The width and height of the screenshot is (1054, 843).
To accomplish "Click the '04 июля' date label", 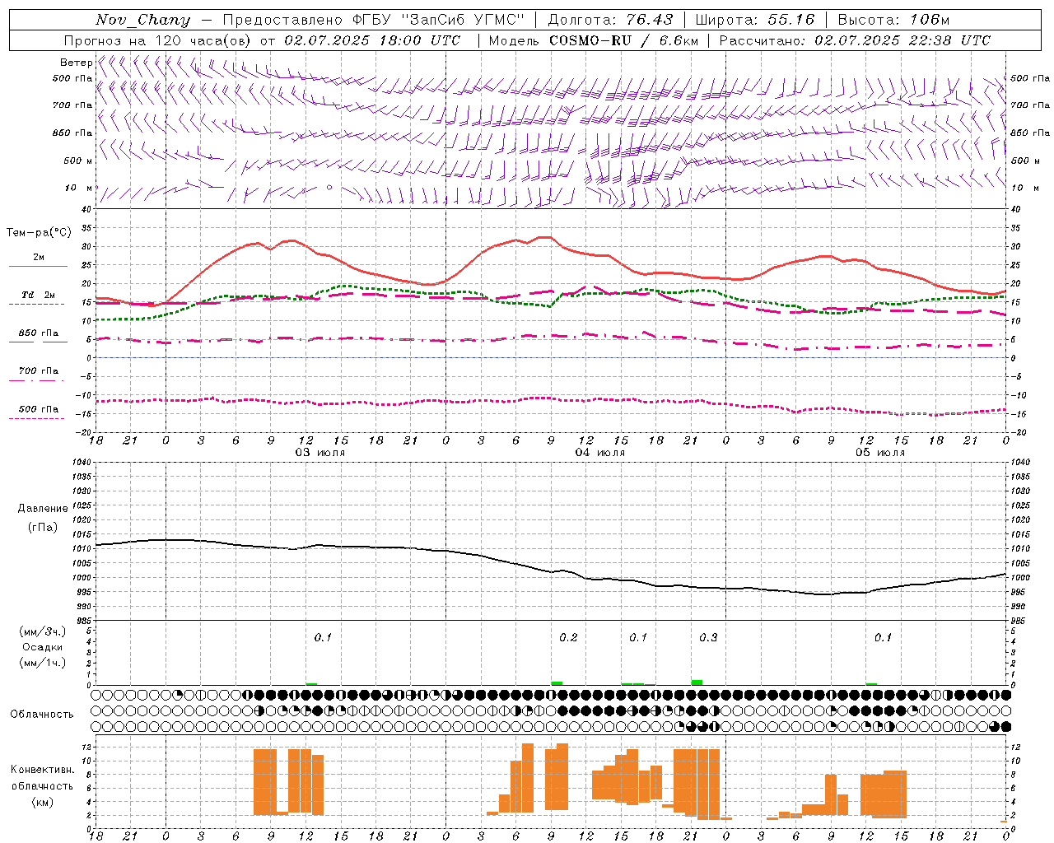I will tap(600, 453).
